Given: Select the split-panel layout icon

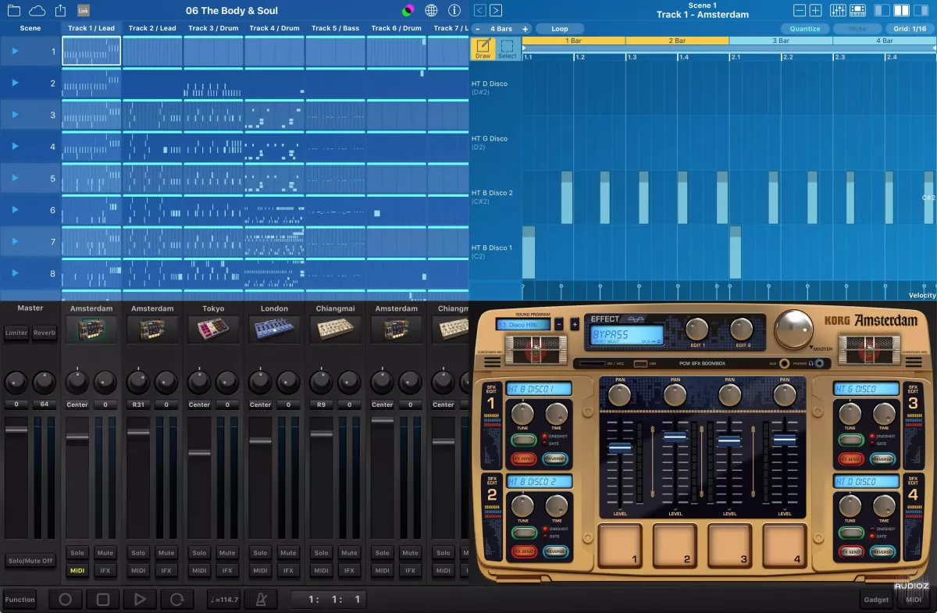Looking at the screenshot, I should (x=902, y=10).
